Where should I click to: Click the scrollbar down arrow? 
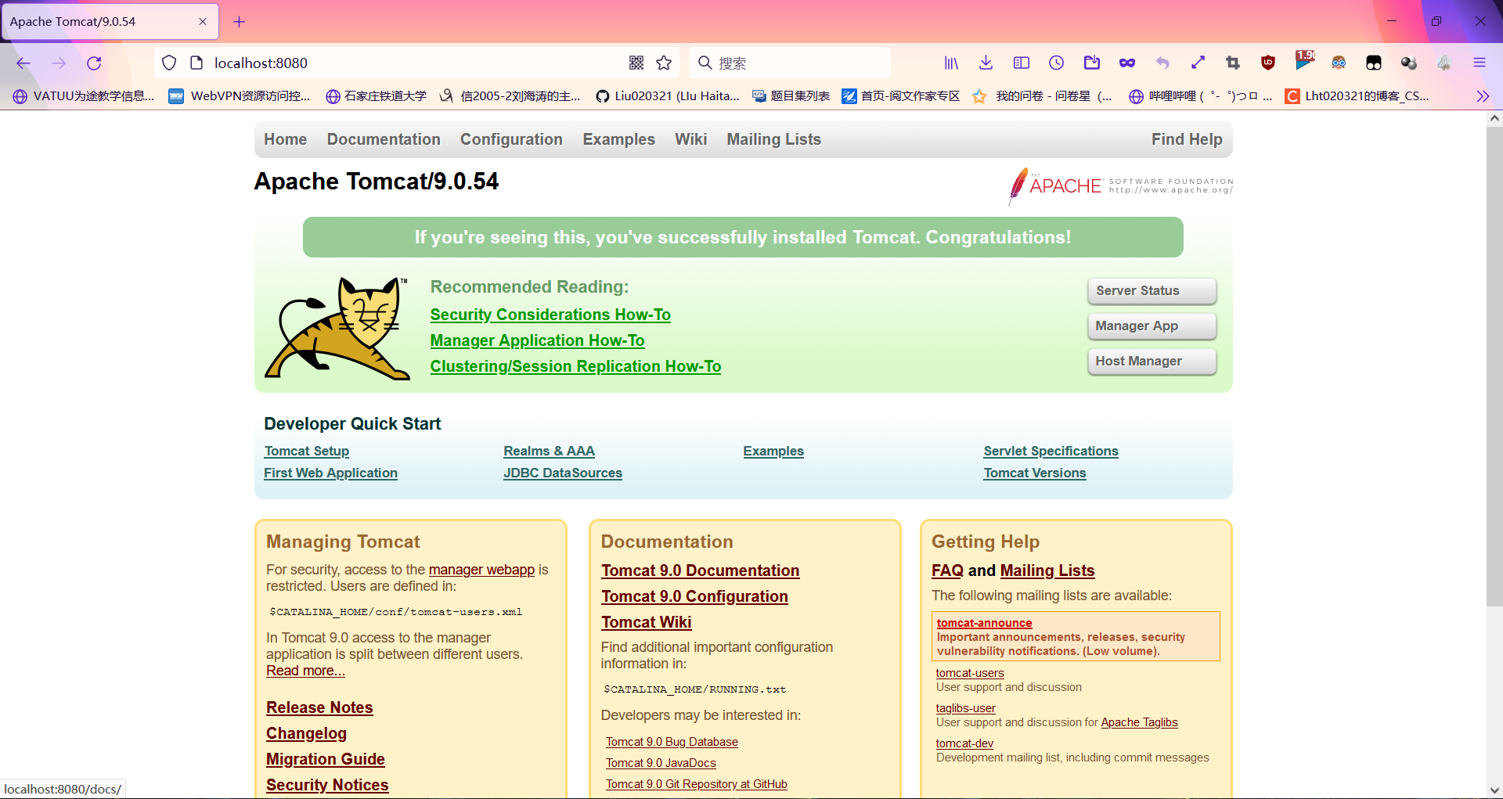click(x=1494, y=790)
